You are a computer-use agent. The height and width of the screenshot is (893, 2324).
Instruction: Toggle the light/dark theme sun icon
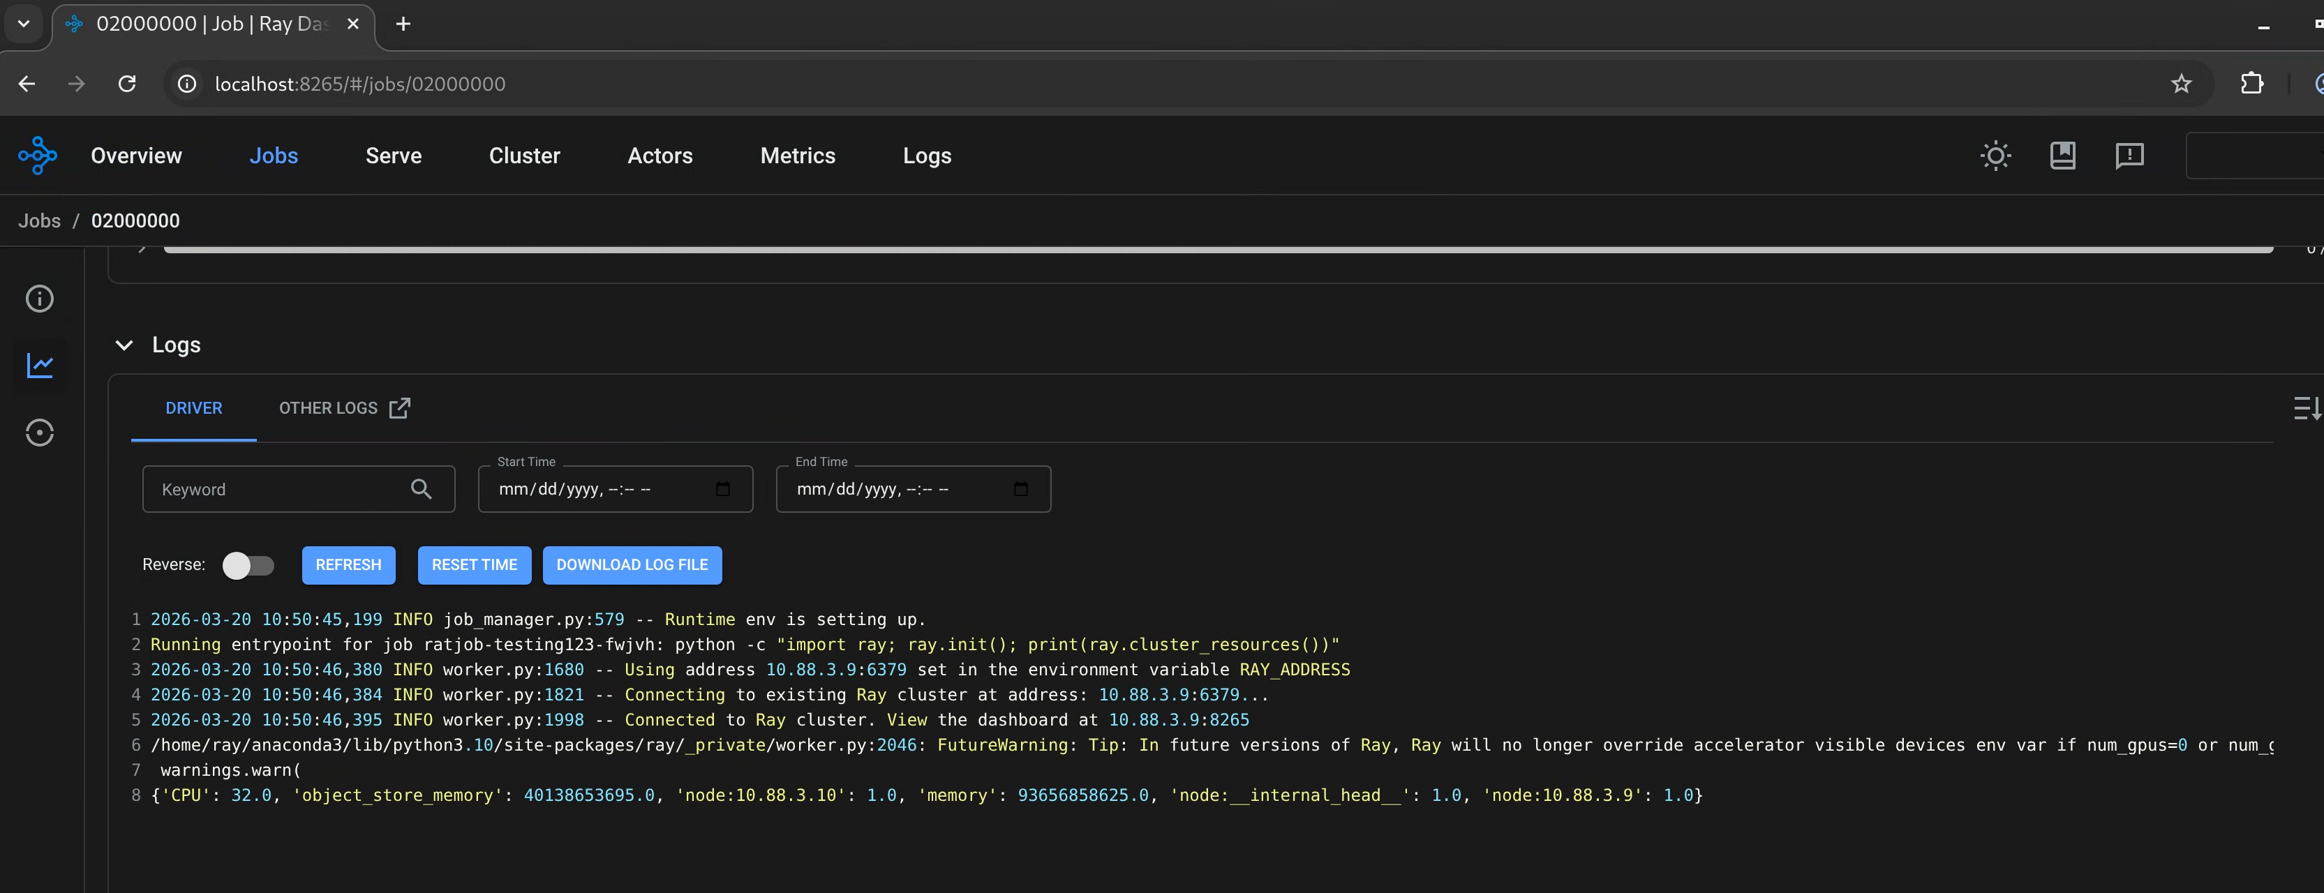click(x=1995, y=155)
